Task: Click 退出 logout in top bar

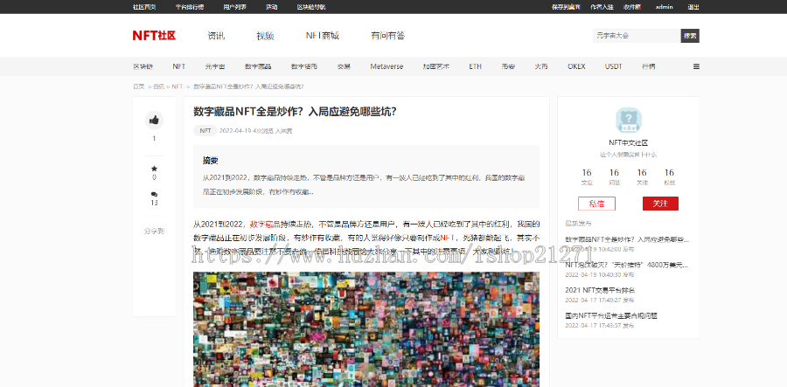Action: click(693, 7)
